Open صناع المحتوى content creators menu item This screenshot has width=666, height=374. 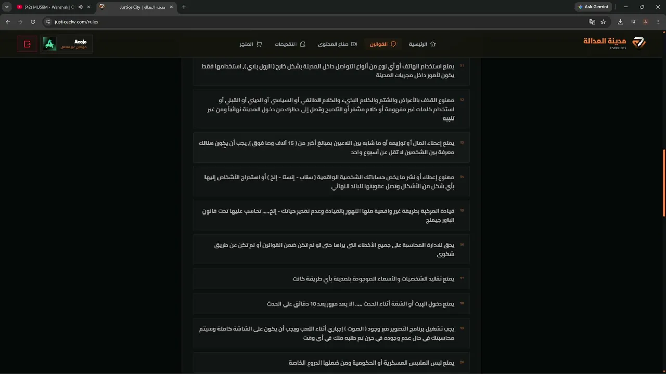tap(337, 44)
